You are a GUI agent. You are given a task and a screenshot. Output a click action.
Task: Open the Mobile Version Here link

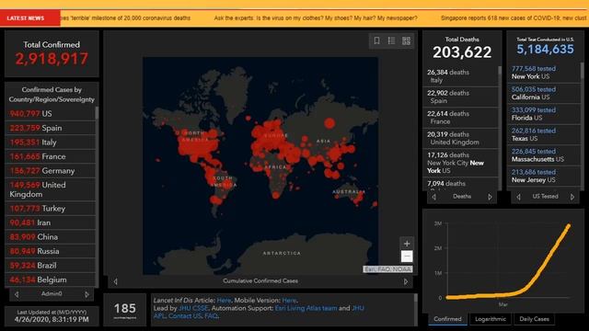(289, 301)
